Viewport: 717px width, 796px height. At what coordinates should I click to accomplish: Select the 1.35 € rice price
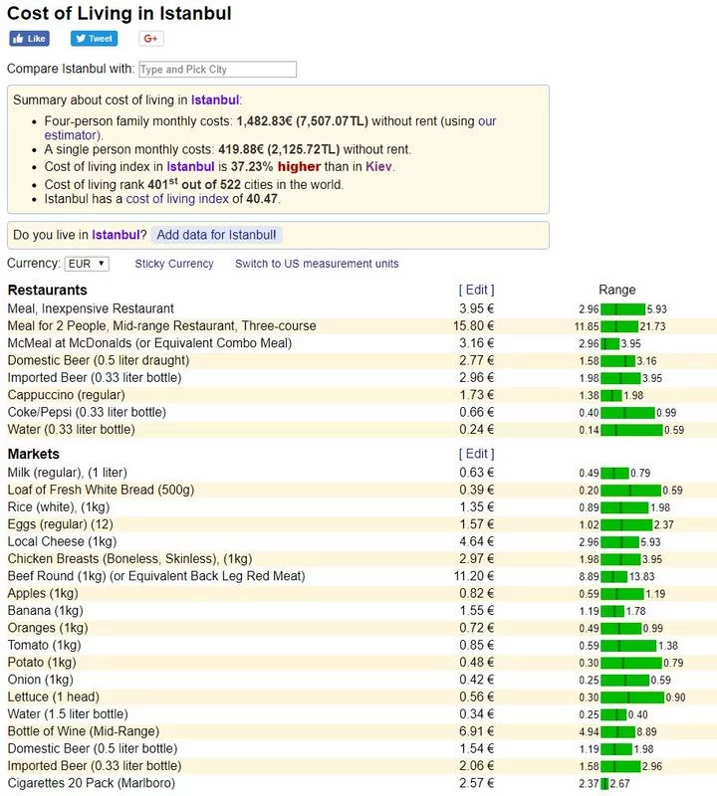click(477, 507)
